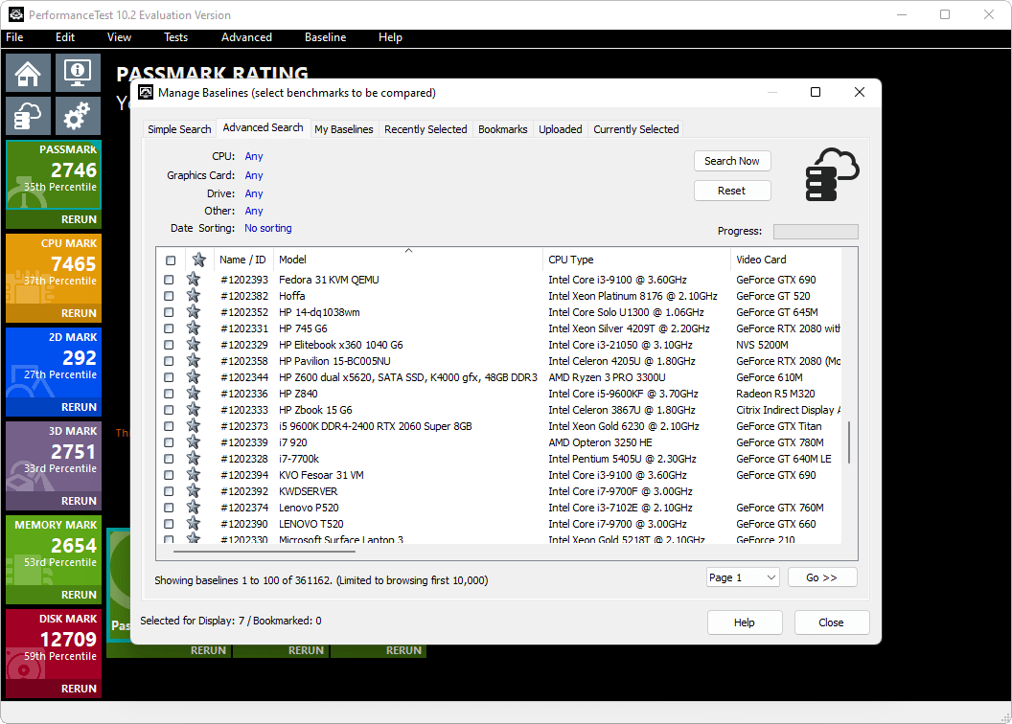Open the Disk Mark 12709 tile
Image resolution: width=1012 pixels, height=724 pixels.
coord(54,645)
